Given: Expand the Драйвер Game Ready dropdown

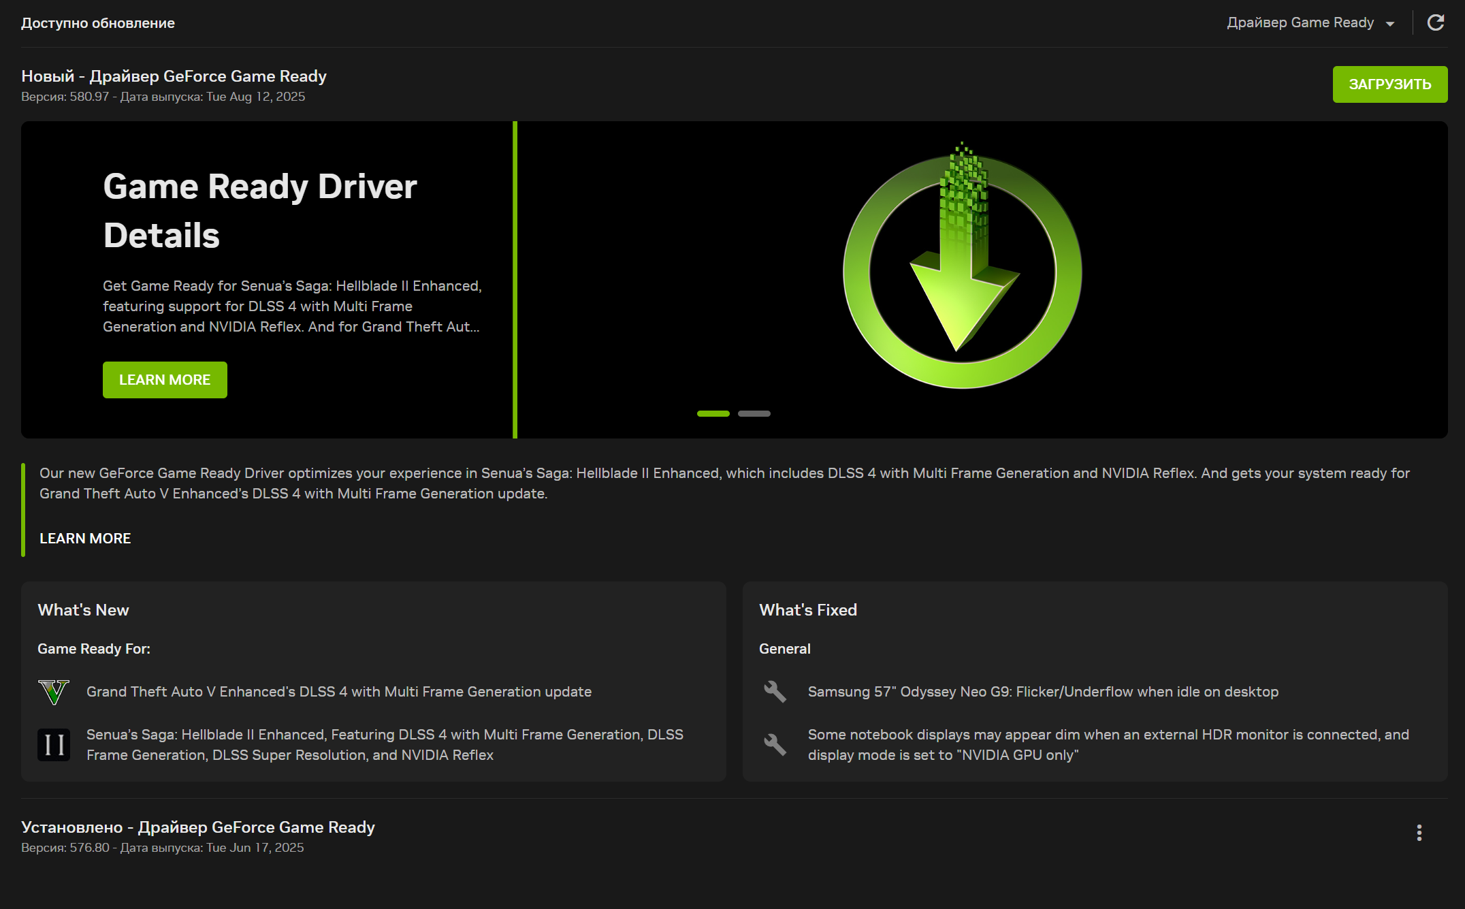Looking at the screenshot, I should 1300,22.
